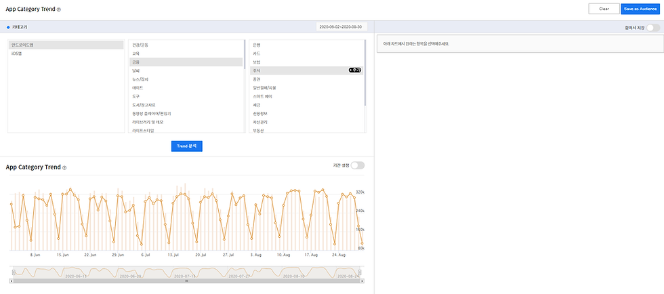Select the 건강/운동 category
664x294 pixels.
tap(186, 45)
